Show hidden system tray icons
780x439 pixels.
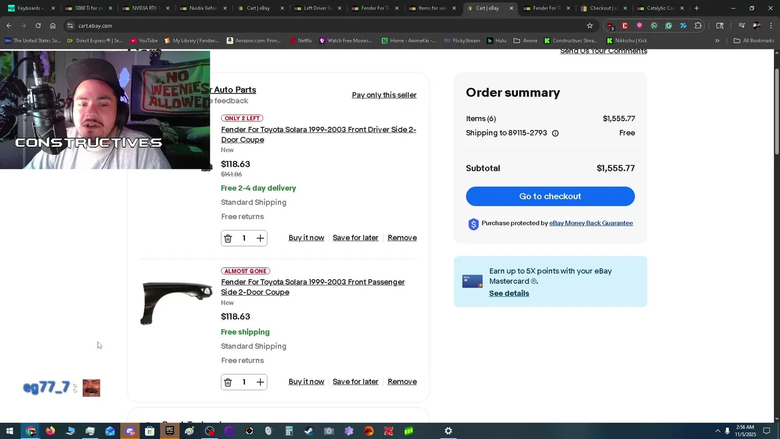click(717, 431)
